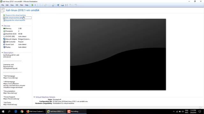Open the taskbar clock and date
This screenshot has height=114, width=204.
coord(193,111)
